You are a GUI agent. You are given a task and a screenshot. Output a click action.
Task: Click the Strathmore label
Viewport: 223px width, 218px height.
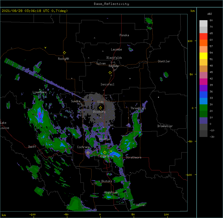click(x=133, y=157)
